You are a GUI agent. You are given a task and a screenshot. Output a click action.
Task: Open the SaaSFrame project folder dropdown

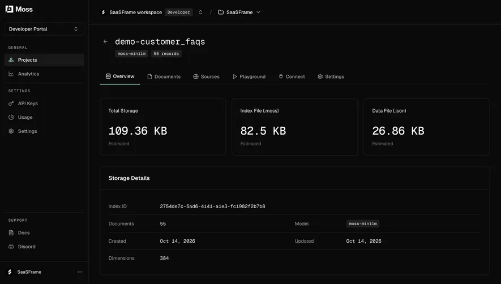(239, 12)
